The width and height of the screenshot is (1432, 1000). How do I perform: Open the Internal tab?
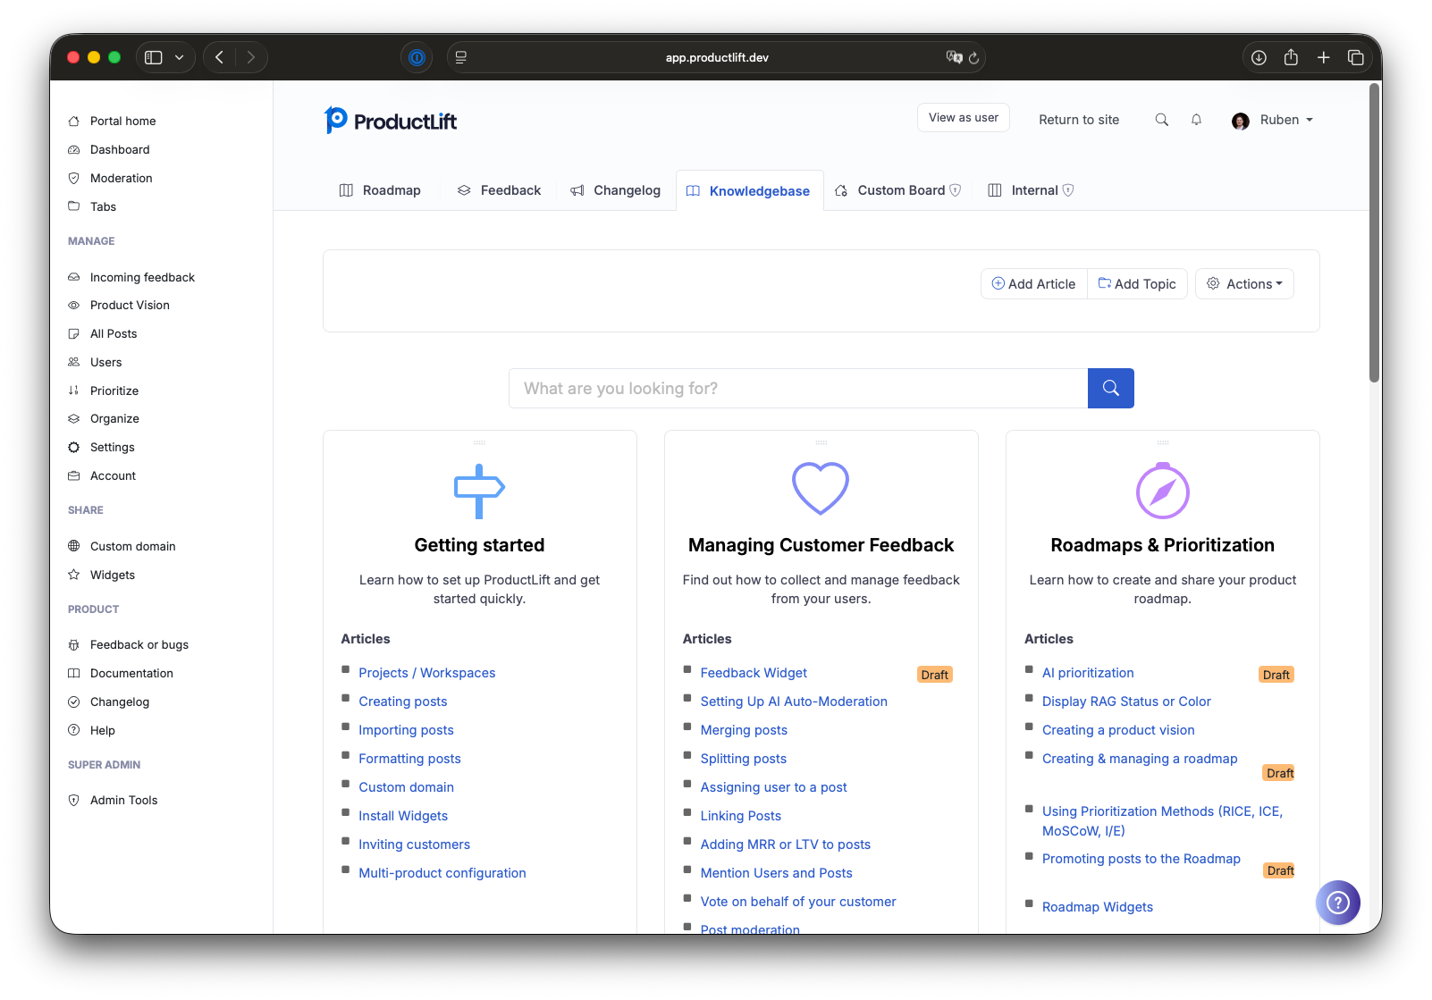(1031, 190)
